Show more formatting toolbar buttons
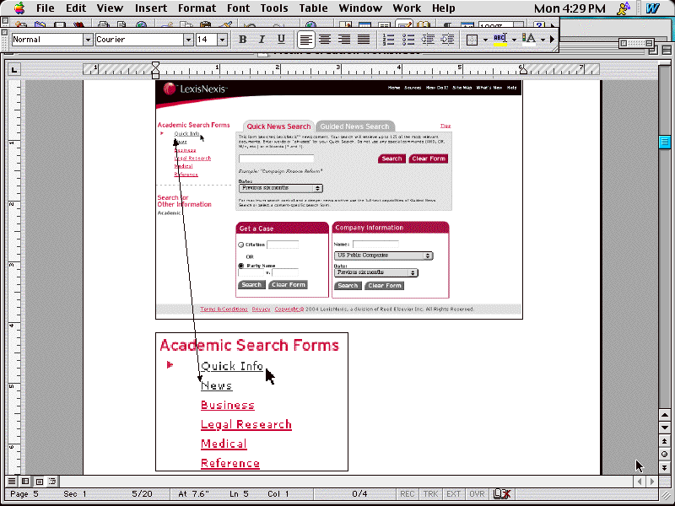The height and width of the screenshot is (506, 675). [x=553, y=40]
